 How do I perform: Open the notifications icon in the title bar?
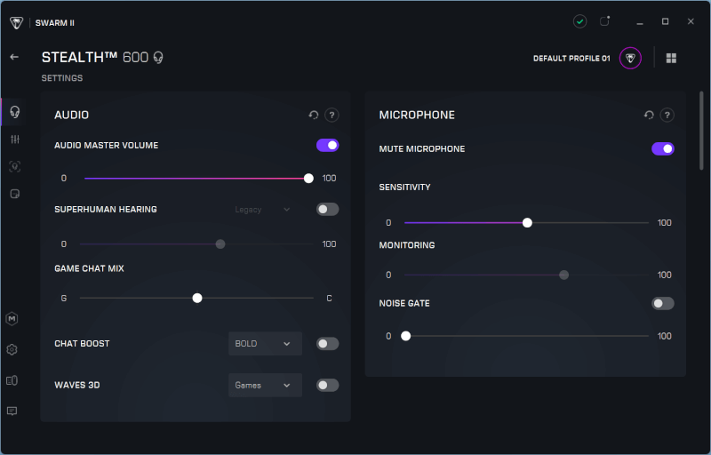point(604,21)
